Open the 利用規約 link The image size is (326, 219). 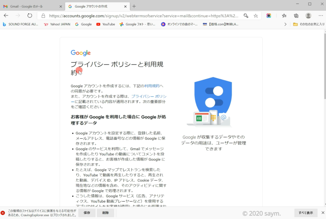(x=152, y=86)
